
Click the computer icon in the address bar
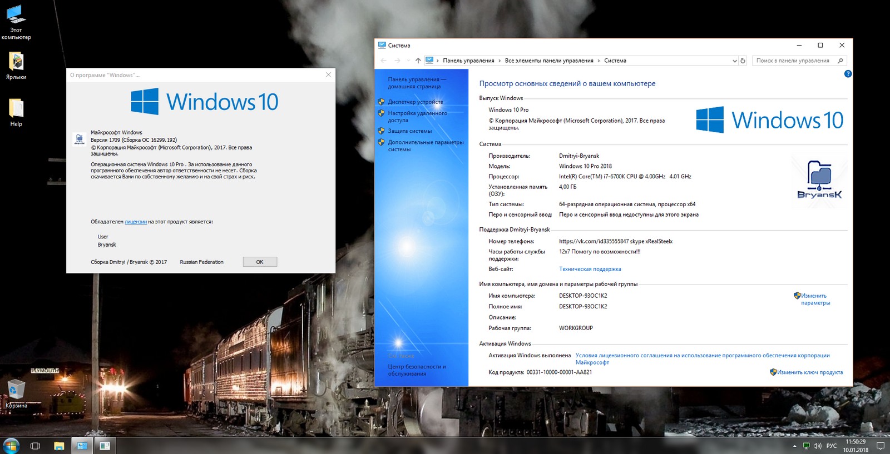[429, 60]
